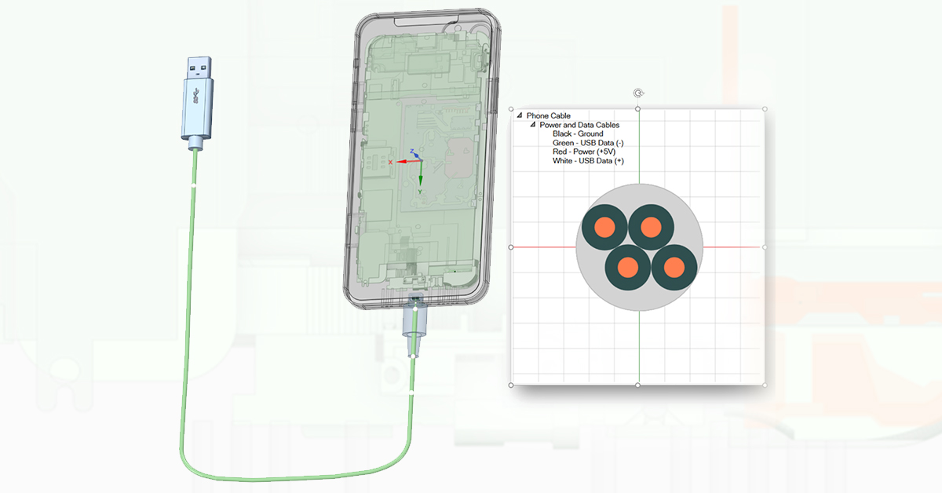
Task: Select the Green - USB Data (-) entry
Action: tap(588, 143)
